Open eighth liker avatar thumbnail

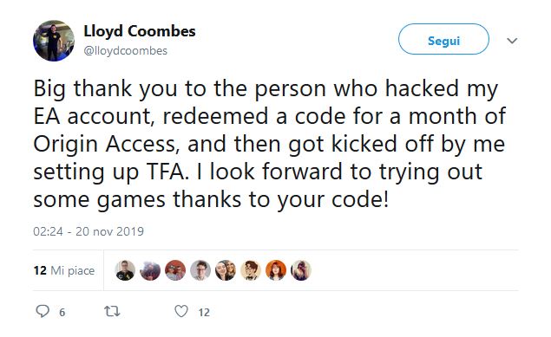pos(301,270)
